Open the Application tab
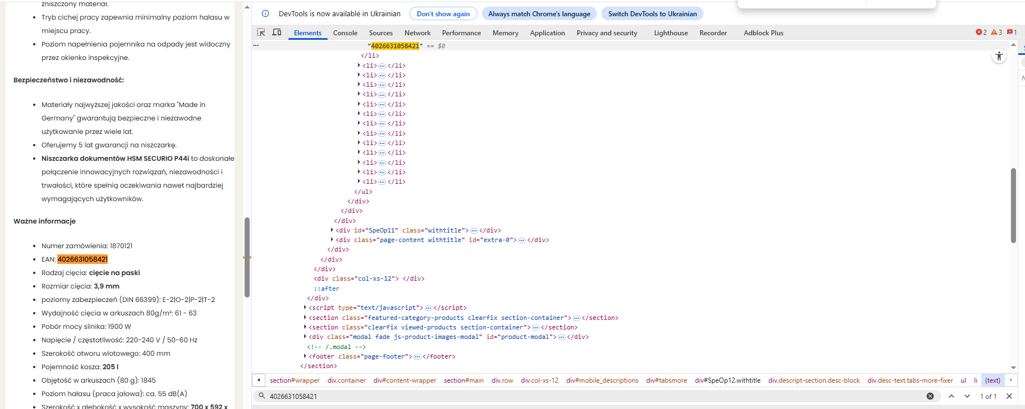Screen dimensions: 1025x409 coord(548,33)
